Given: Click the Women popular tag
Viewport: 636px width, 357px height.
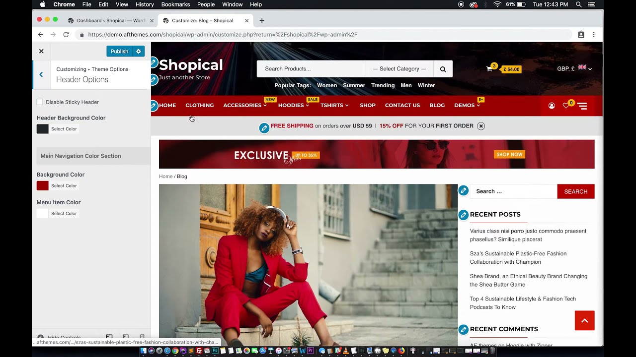Looking at the screenshot, I should (327, 85).
